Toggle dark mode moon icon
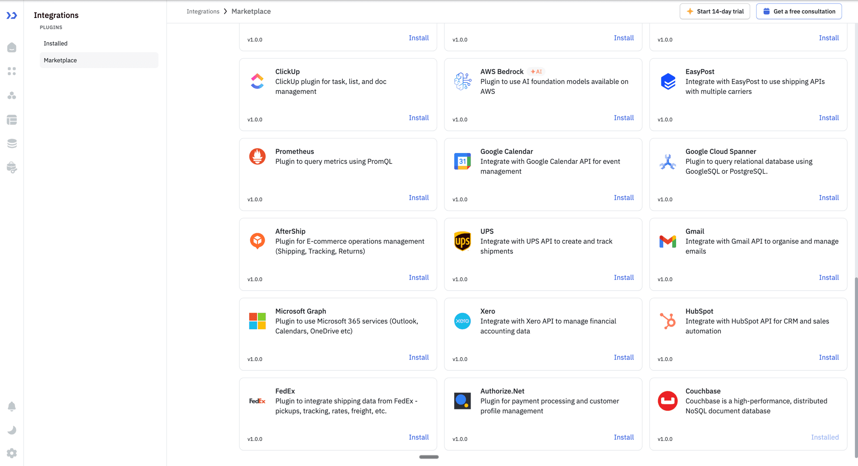Image resolution: width=858 pixels, height=466 pixels. pyautogui.click(x=12, y=430)
